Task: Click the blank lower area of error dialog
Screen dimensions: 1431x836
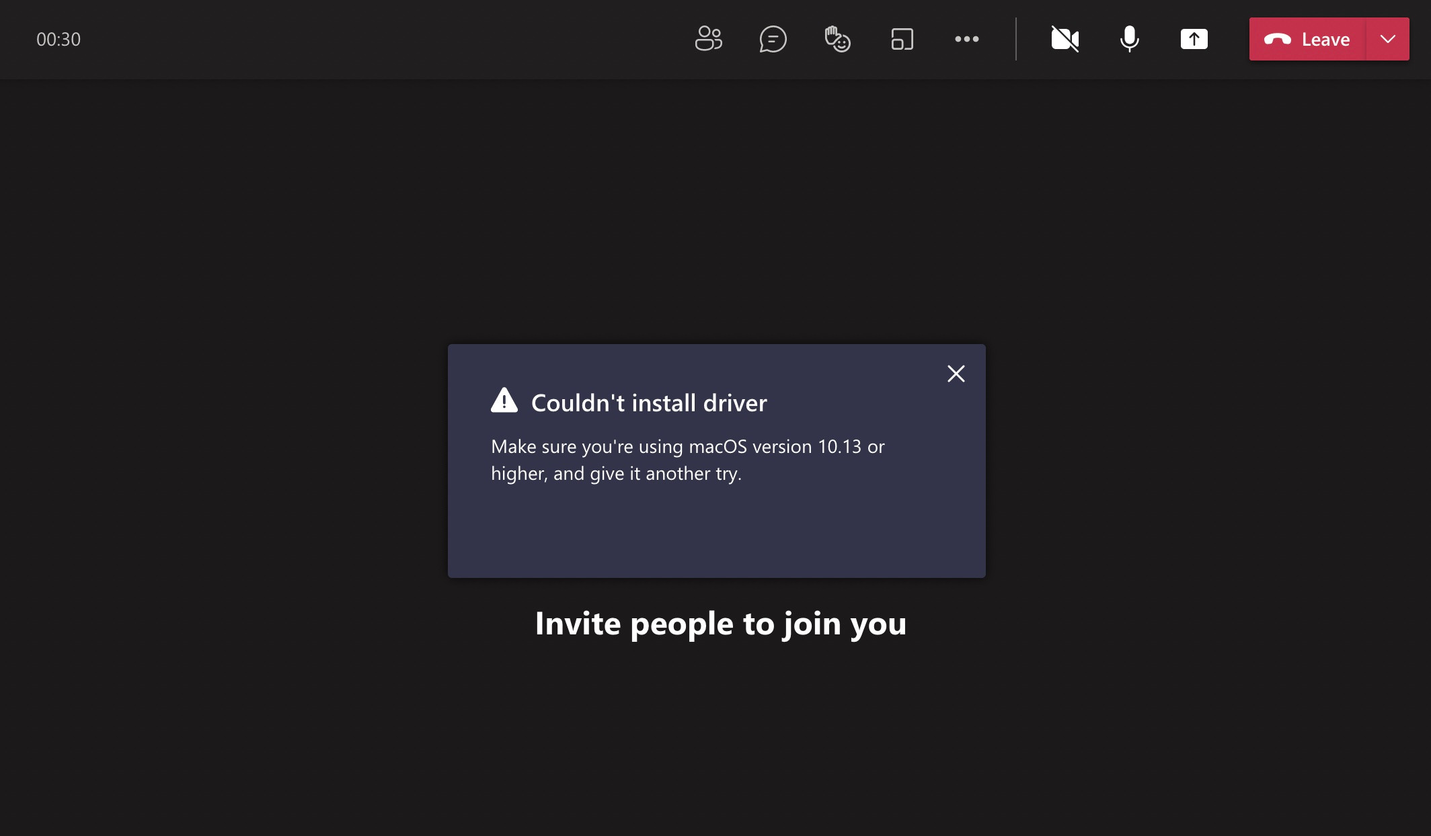Action: (x=716, y=534)
